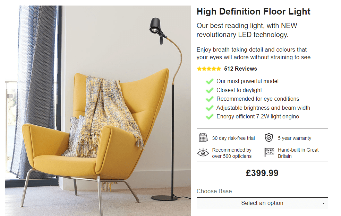Click the '30 day risk-free trial' text
The height and width of the screenshot is (216, 341).
[233, 138]
